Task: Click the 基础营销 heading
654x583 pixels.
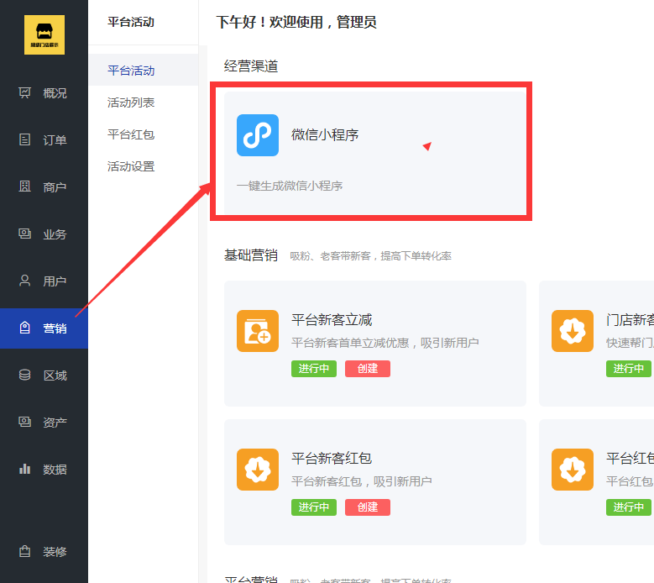Action: click(251, 255)
